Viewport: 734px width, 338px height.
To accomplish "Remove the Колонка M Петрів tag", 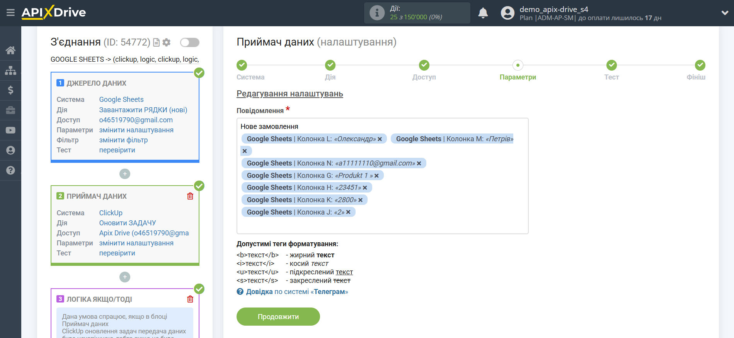I will (245, 151).
